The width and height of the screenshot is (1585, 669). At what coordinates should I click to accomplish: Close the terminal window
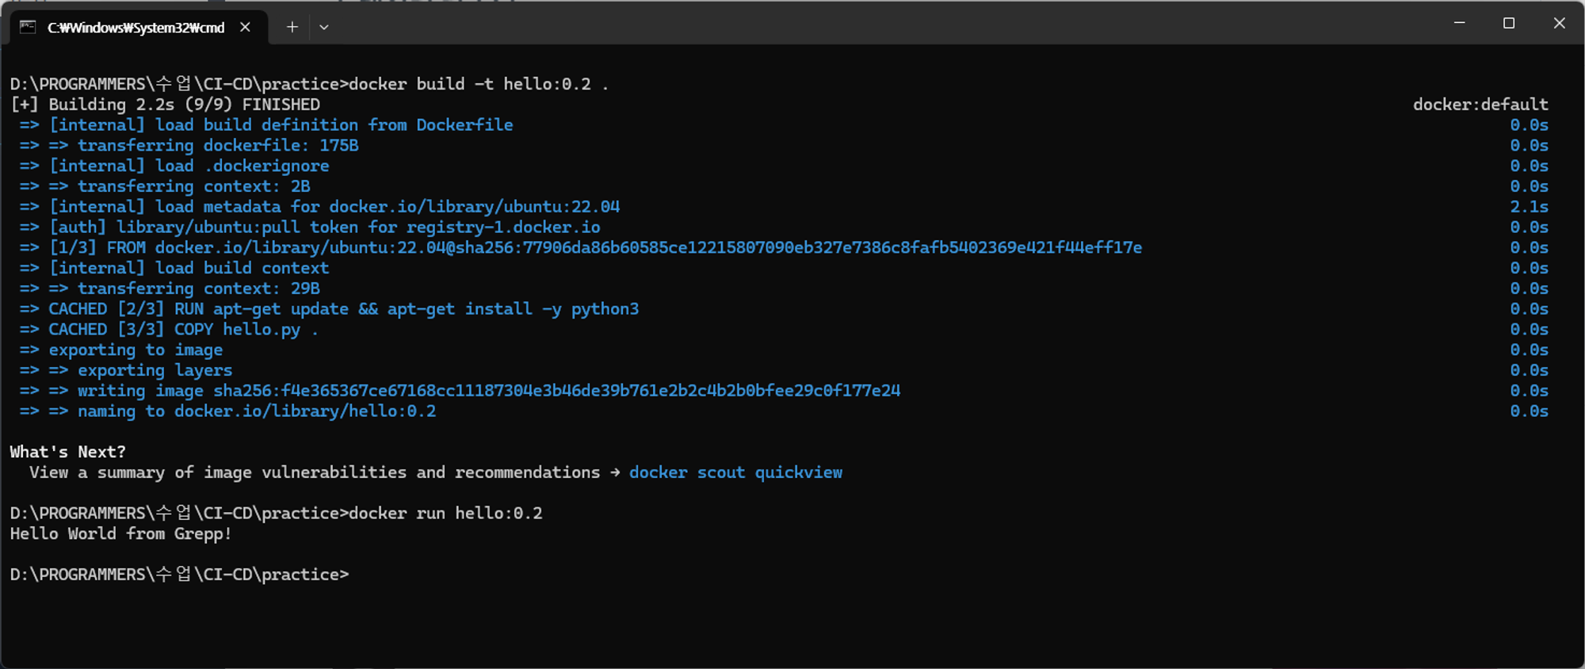click(x=1559, y=23)
